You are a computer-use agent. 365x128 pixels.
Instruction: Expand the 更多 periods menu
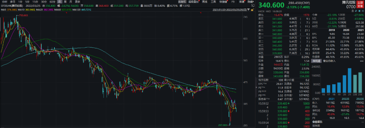pyautogui.click(x=77, y=2)
